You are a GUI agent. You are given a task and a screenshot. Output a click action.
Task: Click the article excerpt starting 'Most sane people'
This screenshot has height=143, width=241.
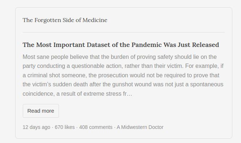[123, 75]
